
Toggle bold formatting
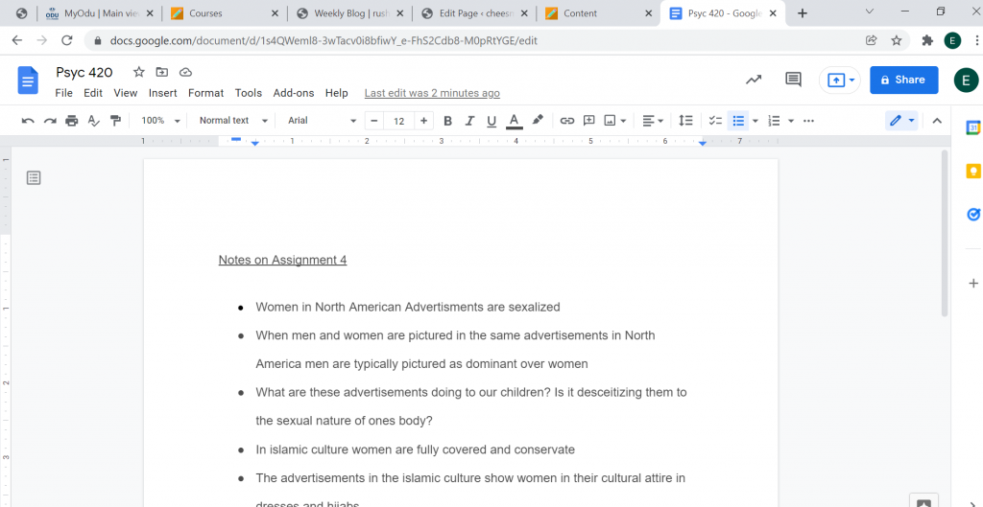click(447, 121)
